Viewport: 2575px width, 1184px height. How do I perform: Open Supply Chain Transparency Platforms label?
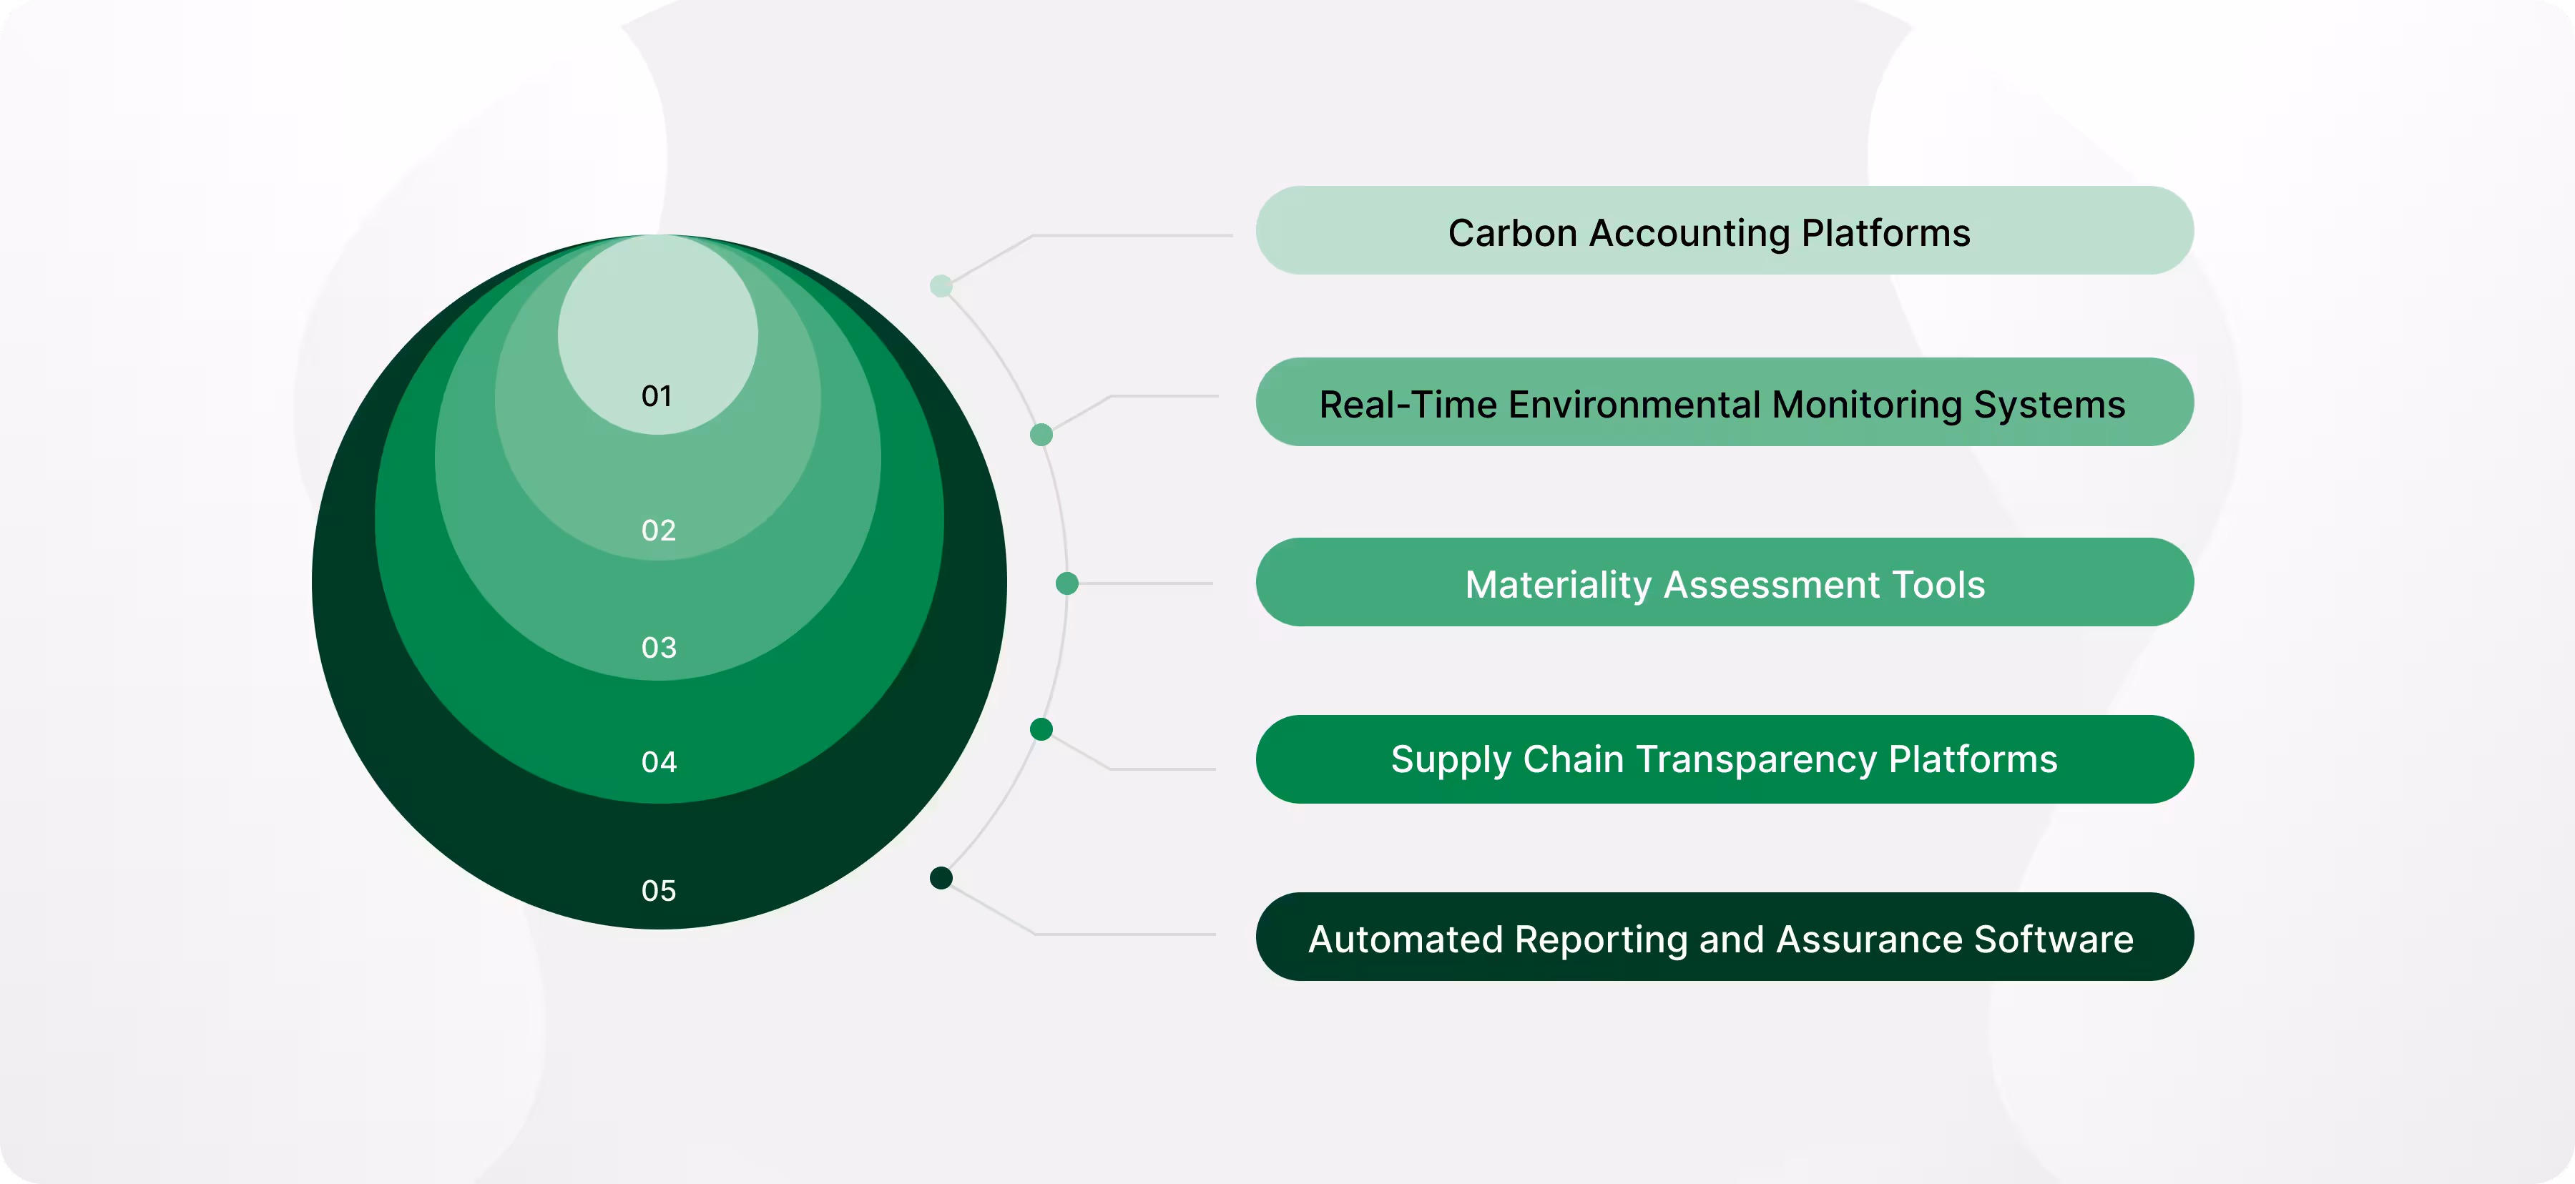1723,759
